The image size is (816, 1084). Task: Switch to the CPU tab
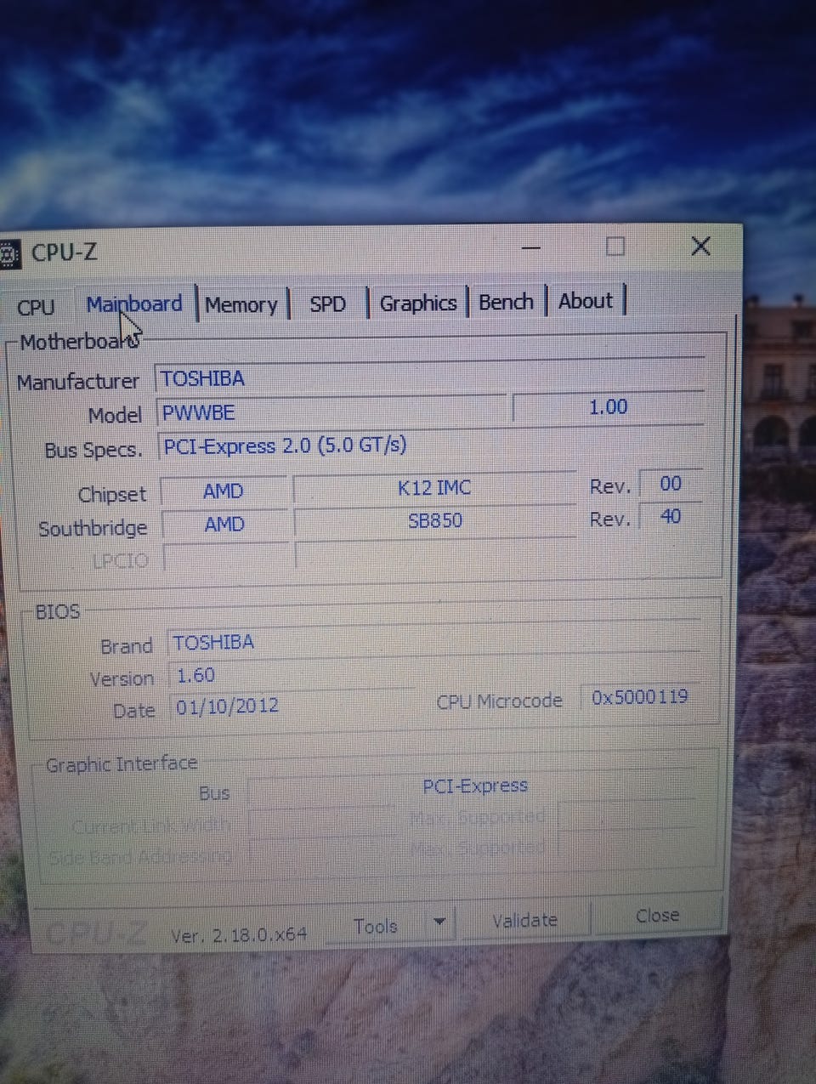pyautogui.click(x=36, y=307)
